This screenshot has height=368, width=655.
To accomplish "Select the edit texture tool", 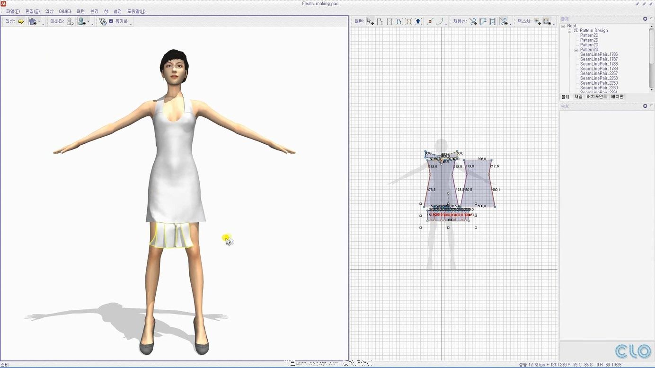I will [537, 21].
